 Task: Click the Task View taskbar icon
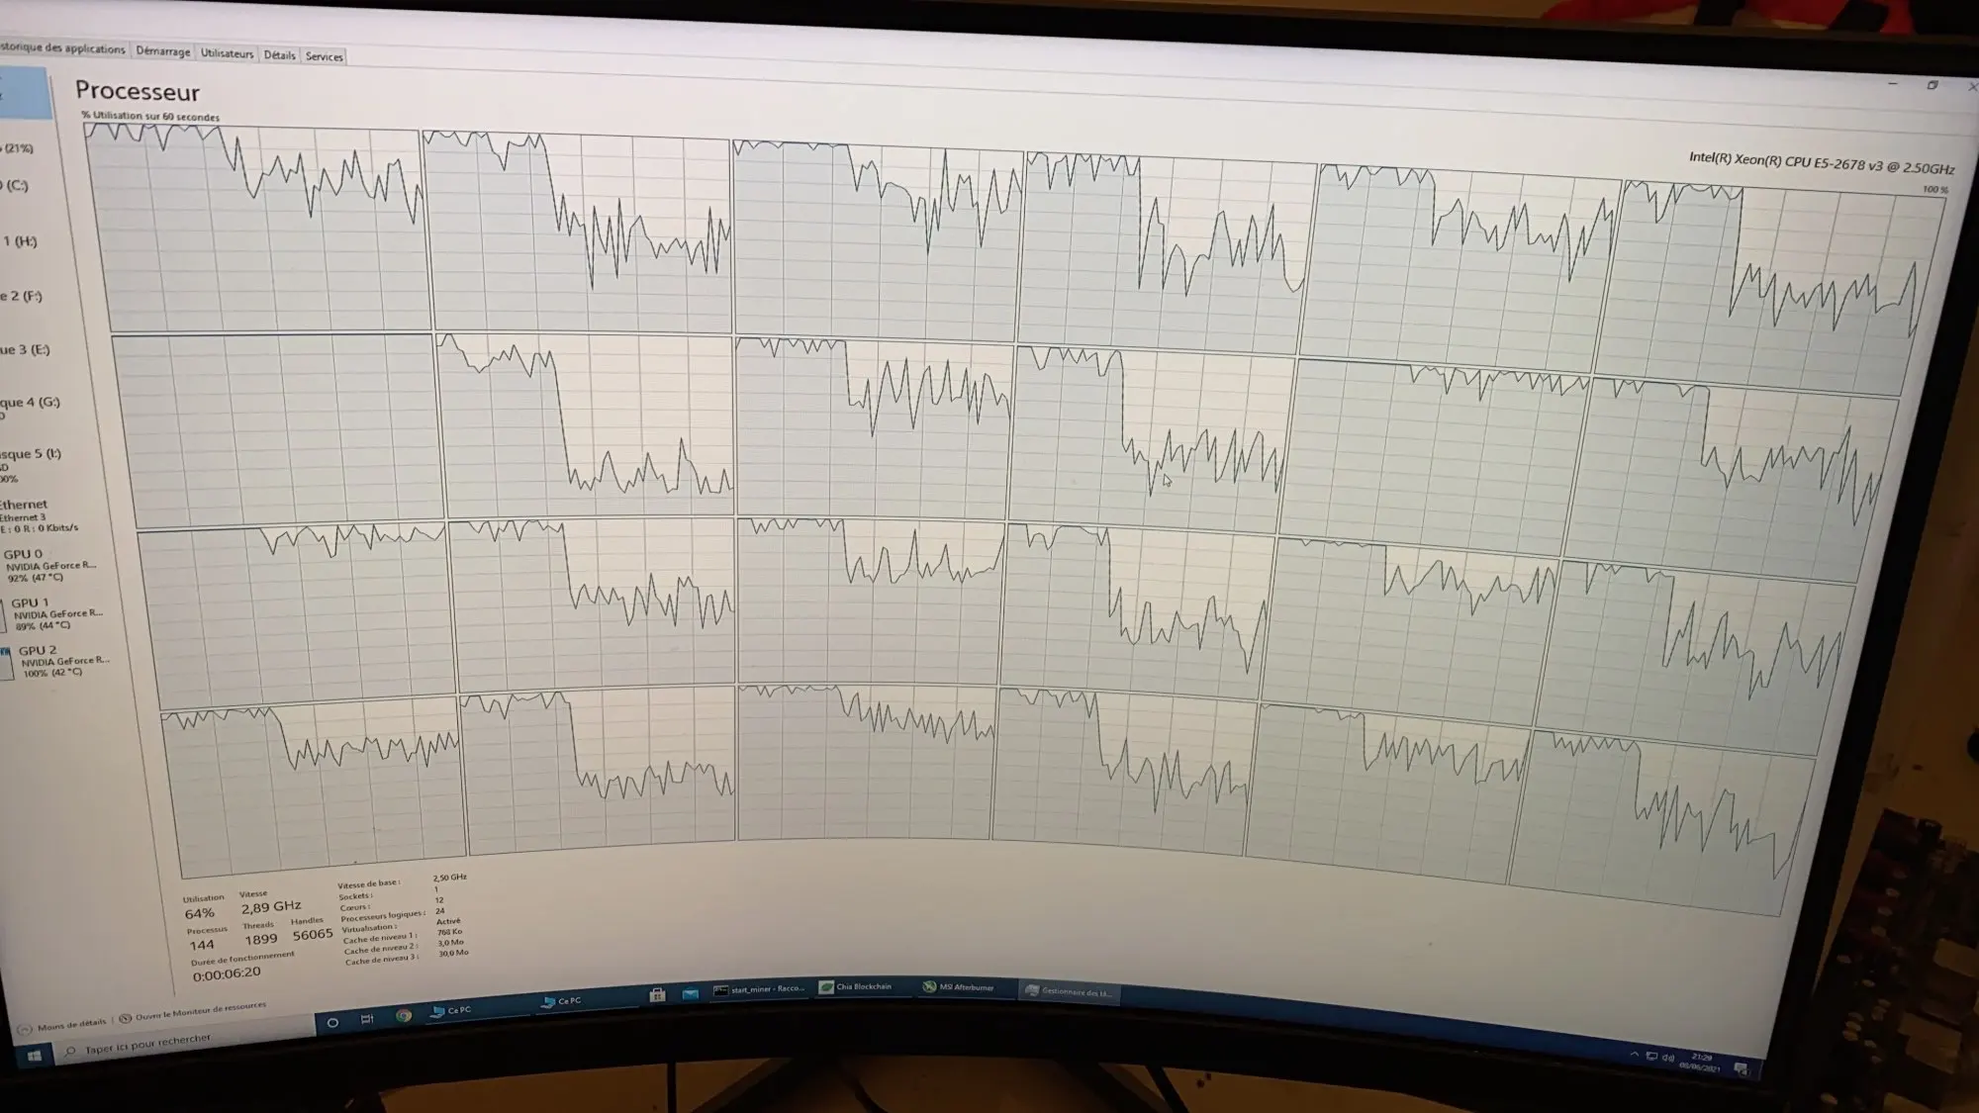367,1019
